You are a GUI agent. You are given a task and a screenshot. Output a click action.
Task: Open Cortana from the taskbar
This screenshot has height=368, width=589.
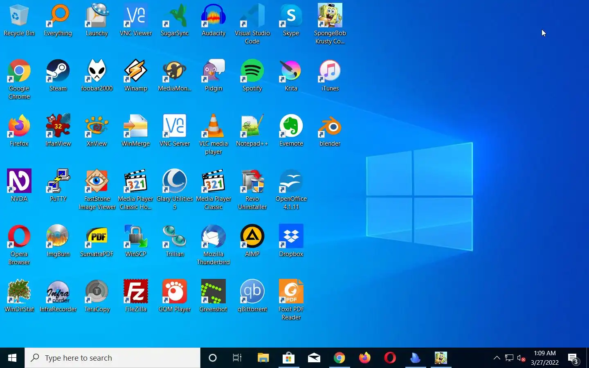pyautogui.click(x=213, y=358)
